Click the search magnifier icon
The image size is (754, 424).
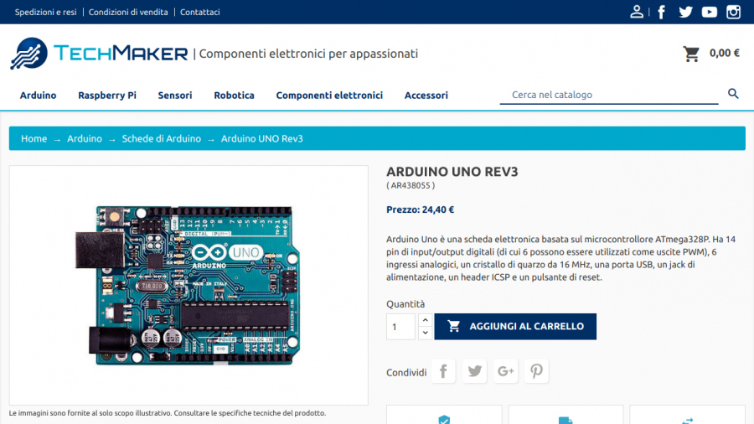(x=733, y=94)
